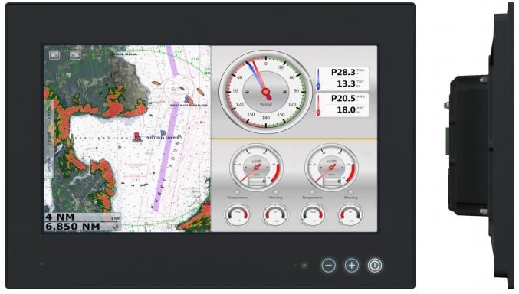
Task: Tap the first icon at chart top-left
Action: click(x=54, y=54)
